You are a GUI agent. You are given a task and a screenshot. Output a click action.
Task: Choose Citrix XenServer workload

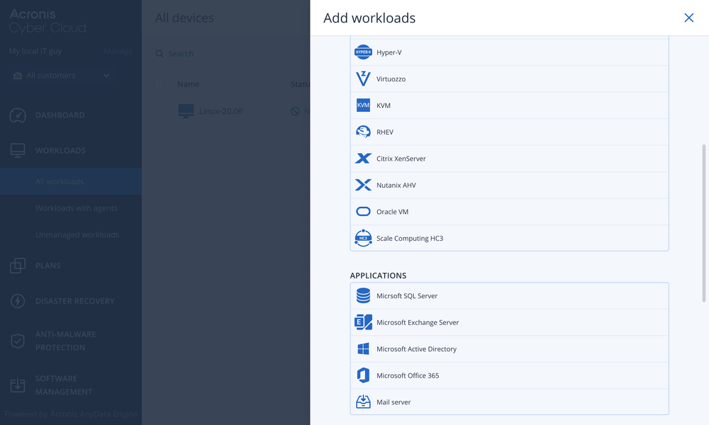pos(510,159)
